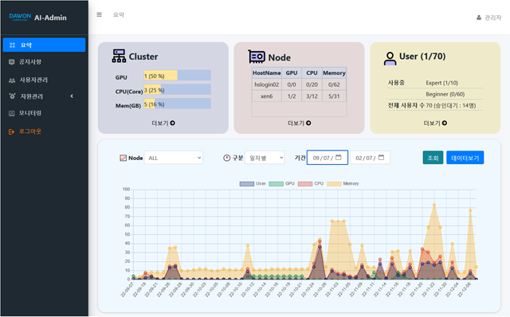The image size is (510, 317).
Task: Open calendar picker on start date field
Action: pyautogui.click(x=338, y=158)
